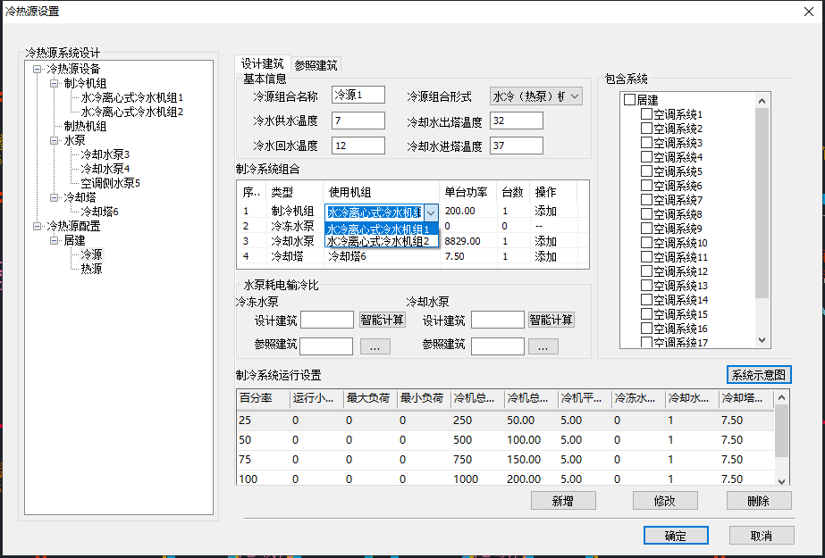Select 水冷离心式冷水机组2 in the left tree
825x558 pixels.
(131, 112)
